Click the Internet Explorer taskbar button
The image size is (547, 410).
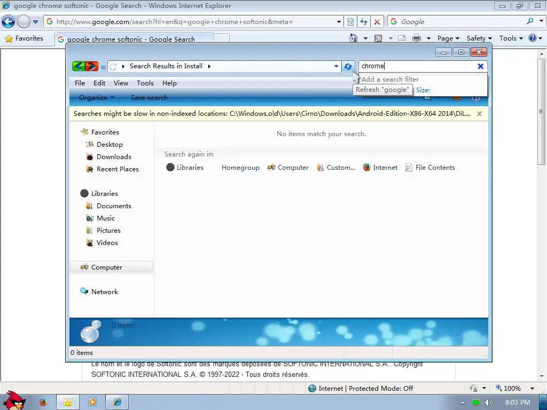click(x=117, y=403)
